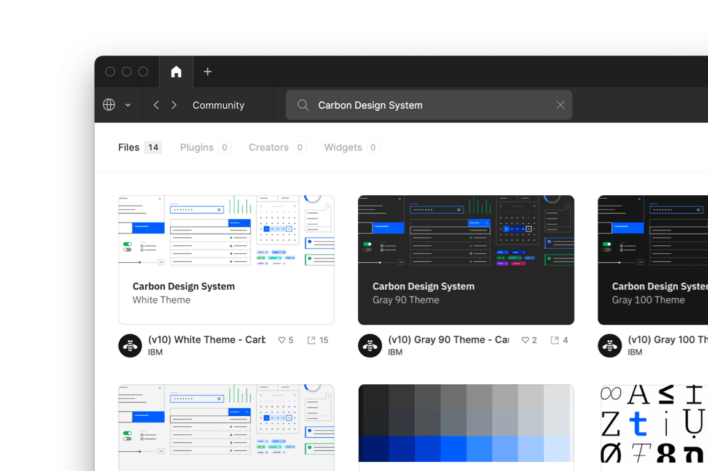Clear the search with the X icon

click(x=560, y=105)
